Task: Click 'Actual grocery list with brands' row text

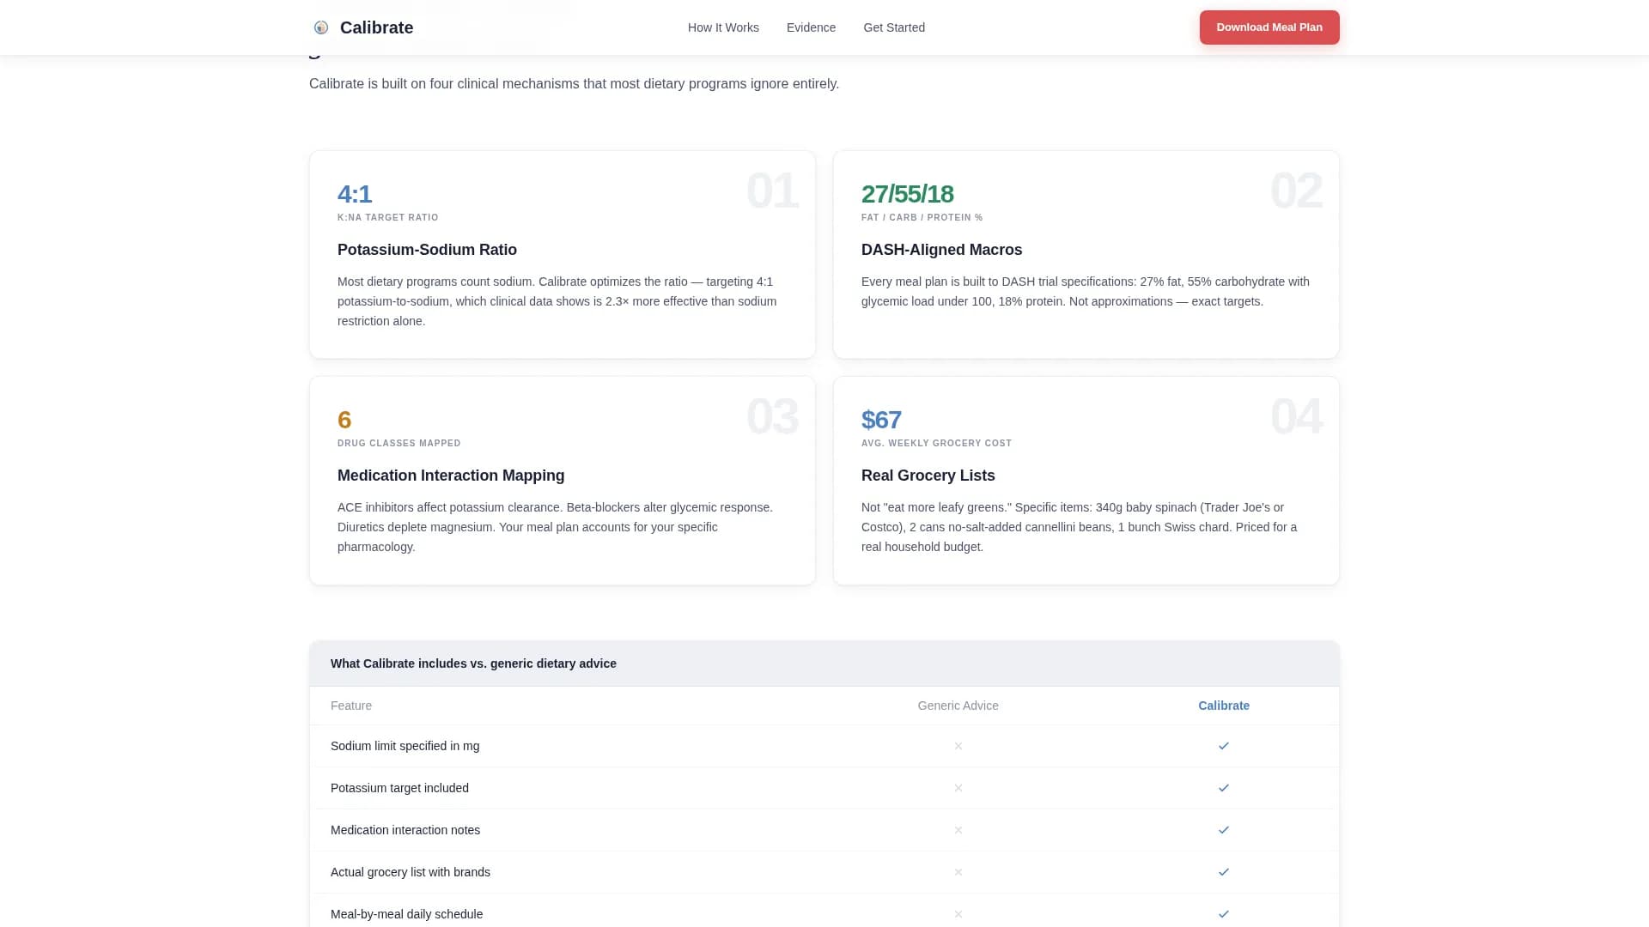Action: [411, 872]
